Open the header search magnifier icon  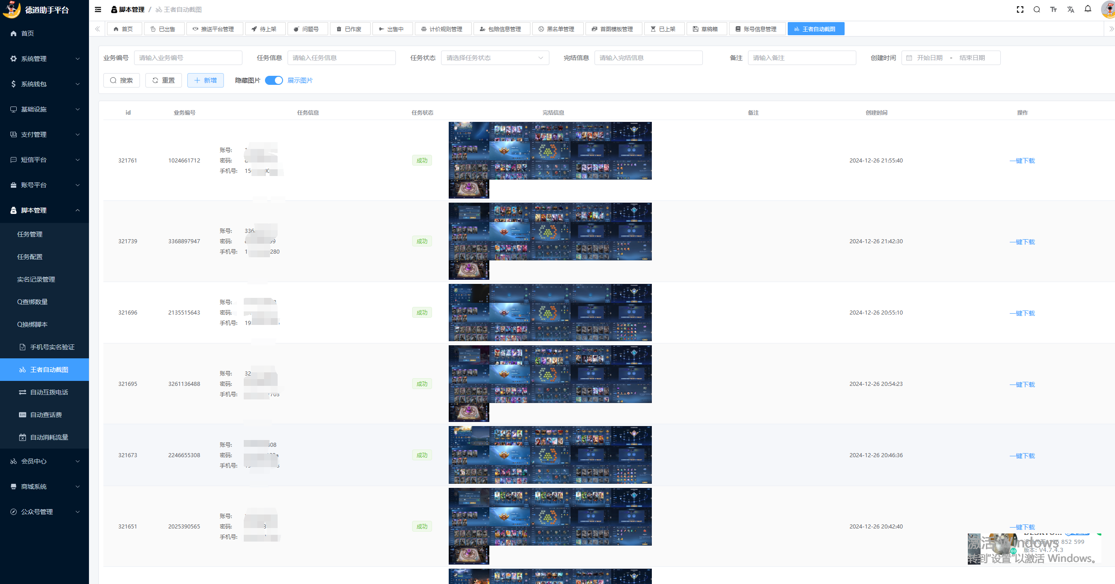1037,9
